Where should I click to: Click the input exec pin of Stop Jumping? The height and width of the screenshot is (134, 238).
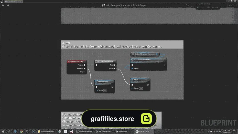pyautogui.click(x=97, y=87)
